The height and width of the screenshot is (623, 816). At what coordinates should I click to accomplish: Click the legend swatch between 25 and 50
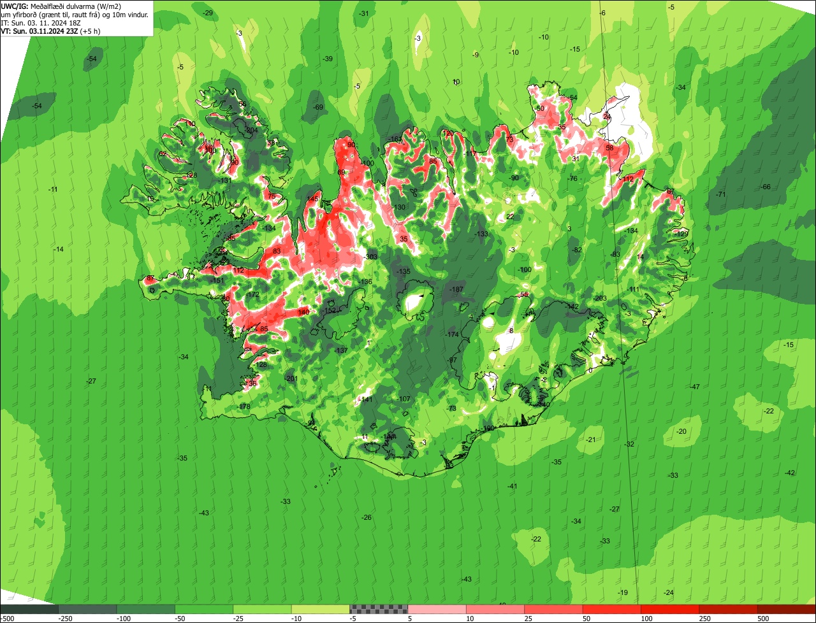point(554,609)
